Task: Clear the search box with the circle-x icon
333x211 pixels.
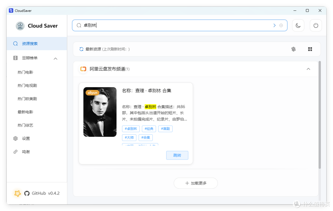Action: (x=281, y=25)
